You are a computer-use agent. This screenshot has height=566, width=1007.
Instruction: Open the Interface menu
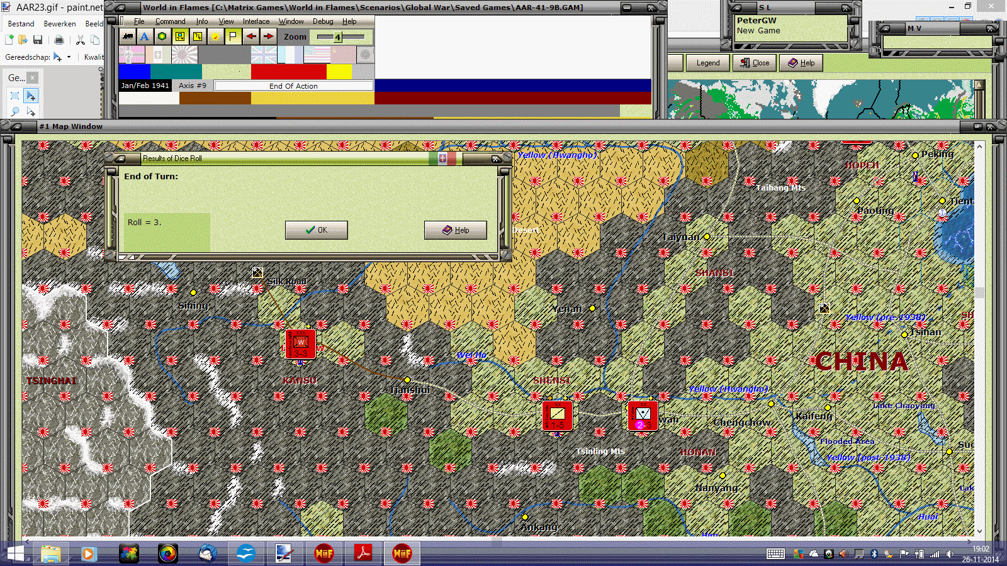pos(256,21)
